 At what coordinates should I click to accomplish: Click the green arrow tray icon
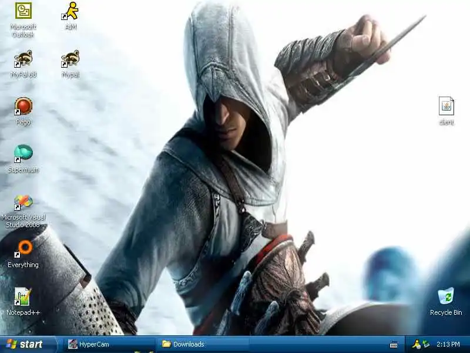pos(425,344)
